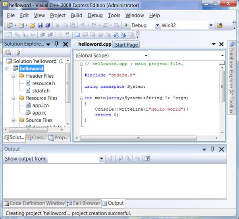Open the Tools menu
The image size is (239, 219).
click(114, 15)
